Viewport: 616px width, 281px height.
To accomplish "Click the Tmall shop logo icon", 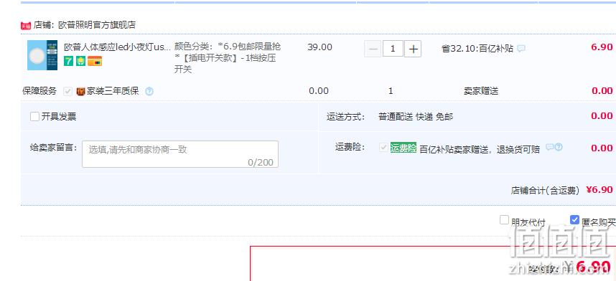I will (x=26, y=26).
